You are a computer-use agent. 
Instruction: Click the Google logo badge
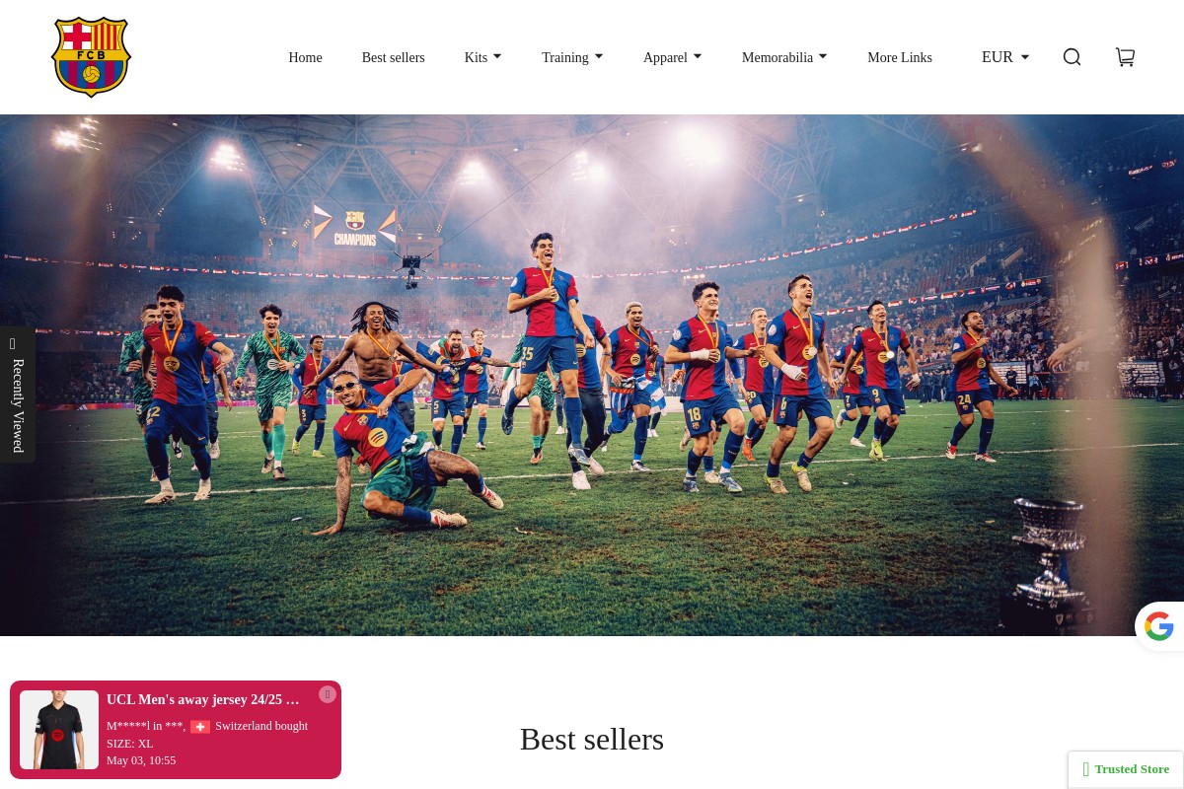[x=1159, y=626]
